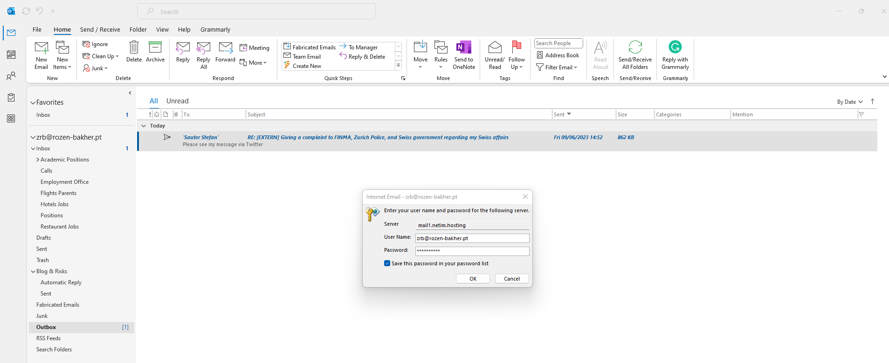Open the File menu
The width and height of the screenshot is (889, 363).
(x=37, y=29)
